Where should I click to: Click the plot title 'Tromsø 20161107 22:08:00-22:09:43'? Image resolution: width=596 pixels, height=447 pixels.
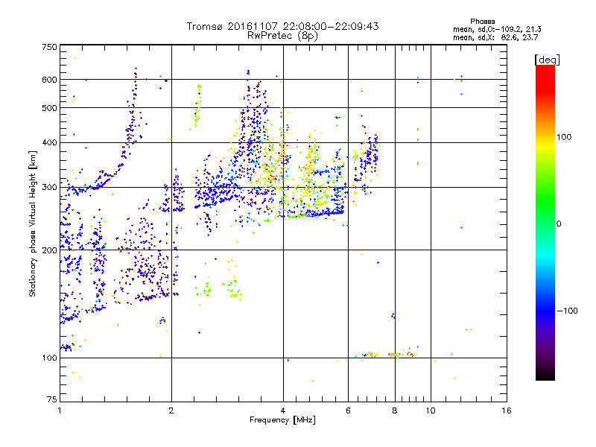point(282,26)
